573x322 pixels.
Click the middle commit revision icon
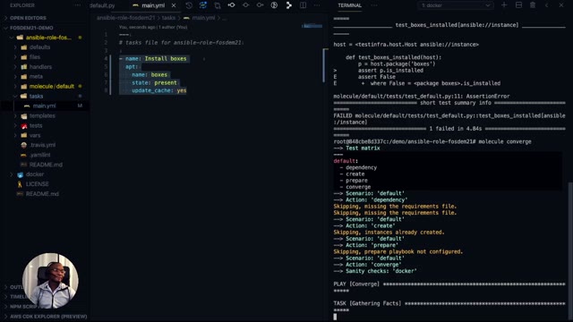pyautogui.click(x=245, y=5)
